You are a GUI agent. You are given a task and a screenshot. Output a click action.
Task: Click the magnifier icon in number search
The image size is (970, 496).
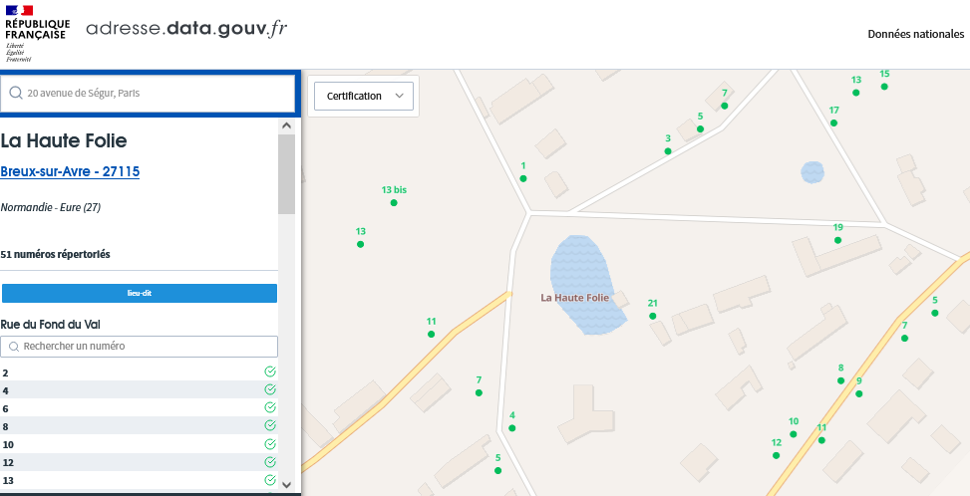coord(14,347)
